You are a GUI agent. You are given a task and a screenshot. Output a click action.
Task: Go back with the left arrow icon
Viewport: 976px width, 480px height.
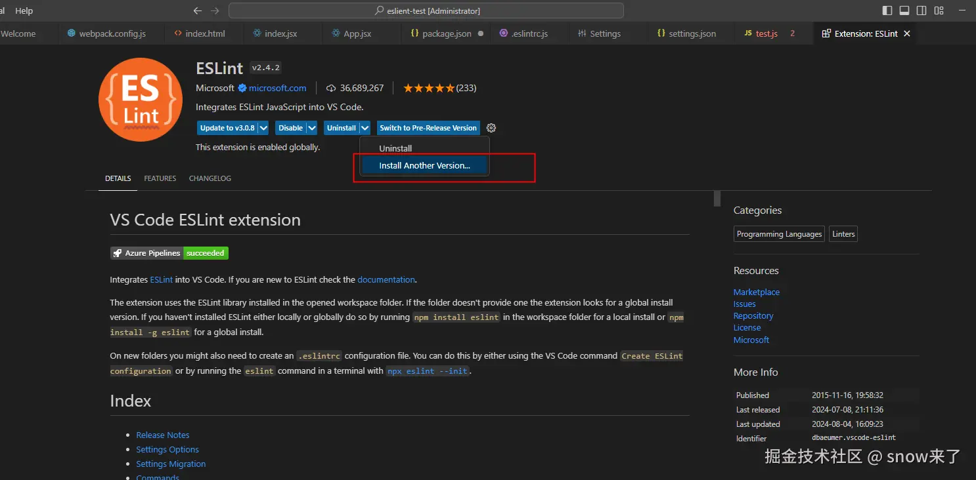(x=198, y=11)
